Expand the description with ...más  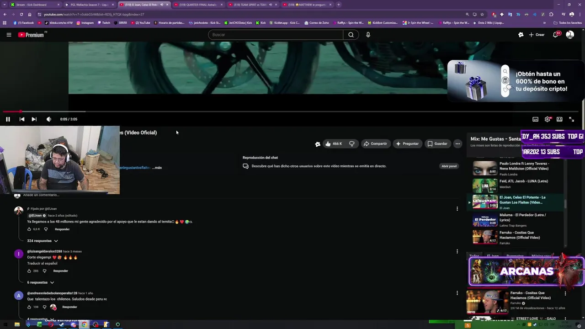[157, 168]
